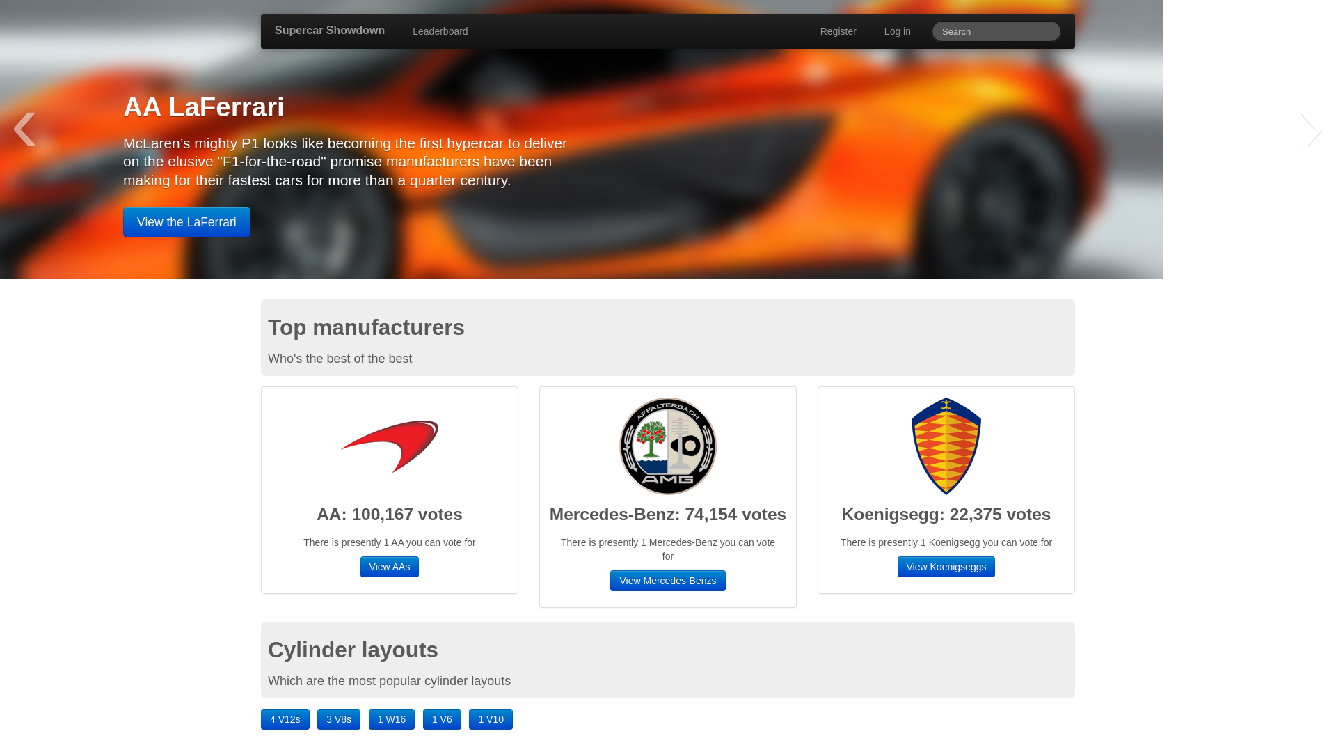The width and height of the screenshot is (1336, 752).
Task: Open the Register page
Action: (x=838, y=31)
